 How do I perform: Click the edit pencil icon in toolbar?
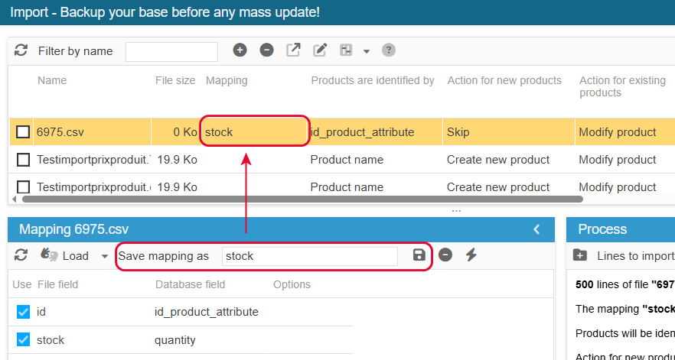pos(319,50)
